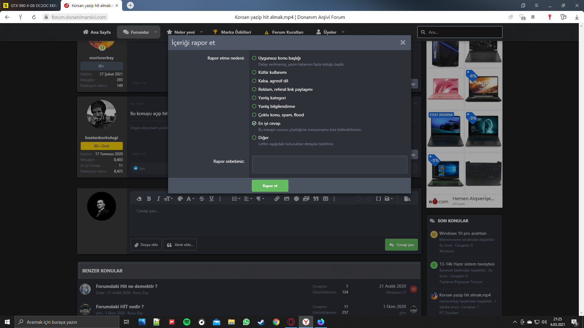The height and width of the screenshot is (328, 584).
Task: Click the insert quote icon in editor
Action: [316, 199]
